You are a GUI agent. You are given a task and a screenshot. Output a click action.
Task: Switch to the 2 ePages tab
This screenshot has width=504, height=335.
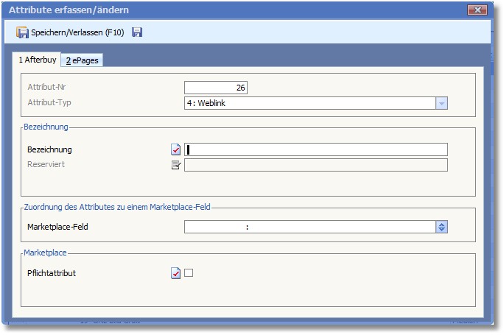pos(83,60)
